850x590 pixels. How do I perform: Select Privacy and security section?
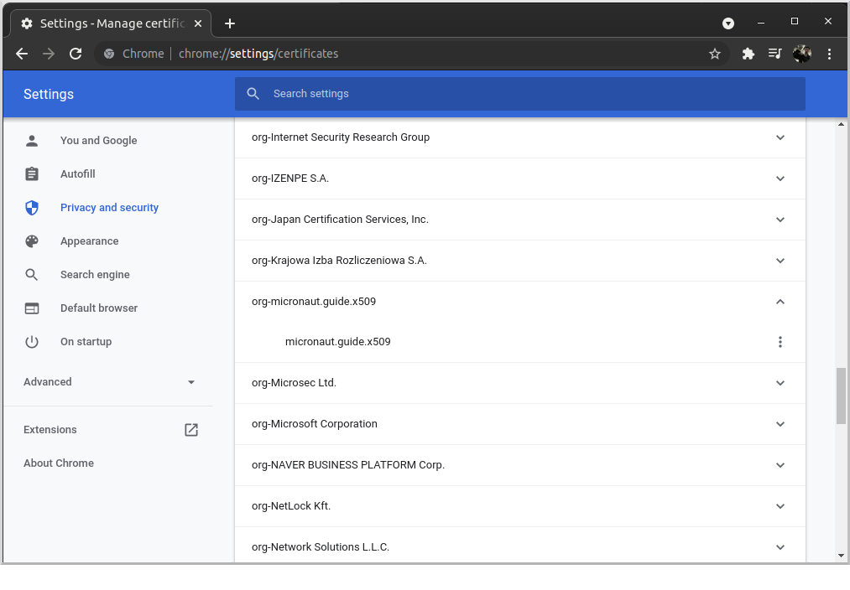coord(108,207)
